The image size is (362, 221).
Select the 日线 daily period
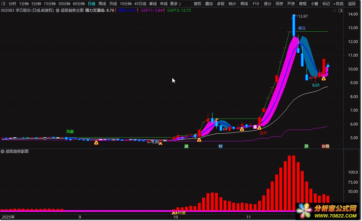[92, 4]
